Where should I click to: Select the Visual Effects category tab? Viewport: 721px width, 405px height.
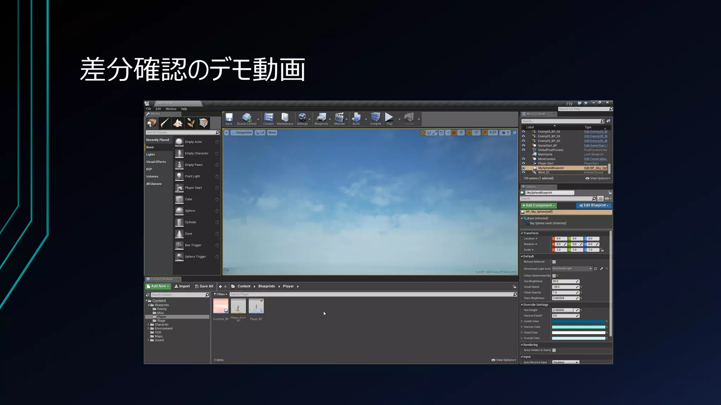[x=159, y=162]
